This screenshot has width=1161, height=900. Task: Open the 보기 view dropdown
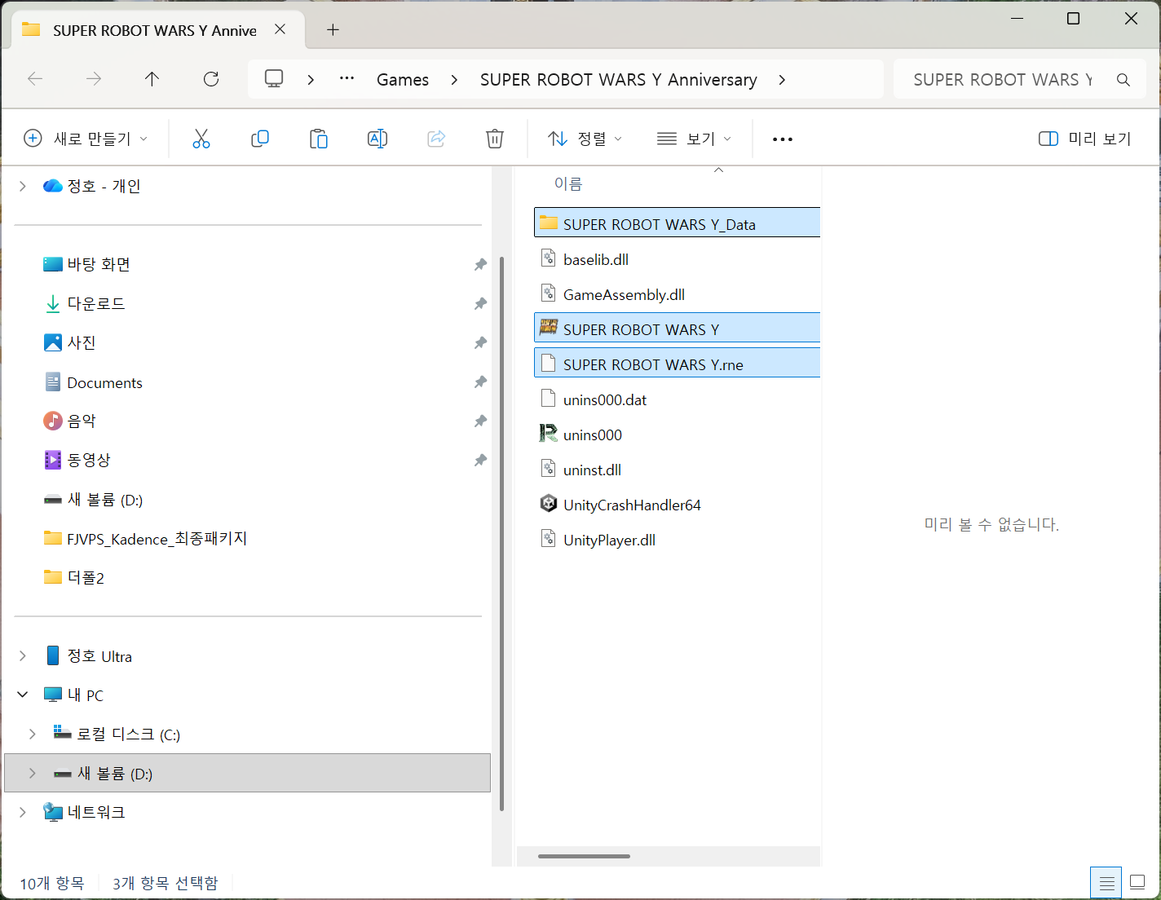(x=695, y=139)
